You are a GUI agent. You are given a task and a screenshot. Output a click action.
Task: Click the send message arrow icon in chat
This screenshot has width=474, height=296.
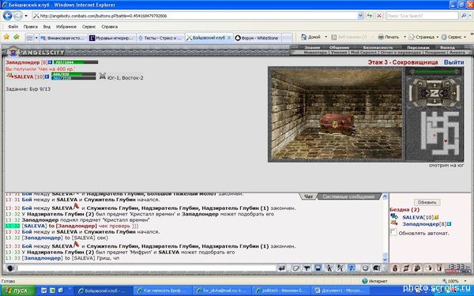[281, 268]
